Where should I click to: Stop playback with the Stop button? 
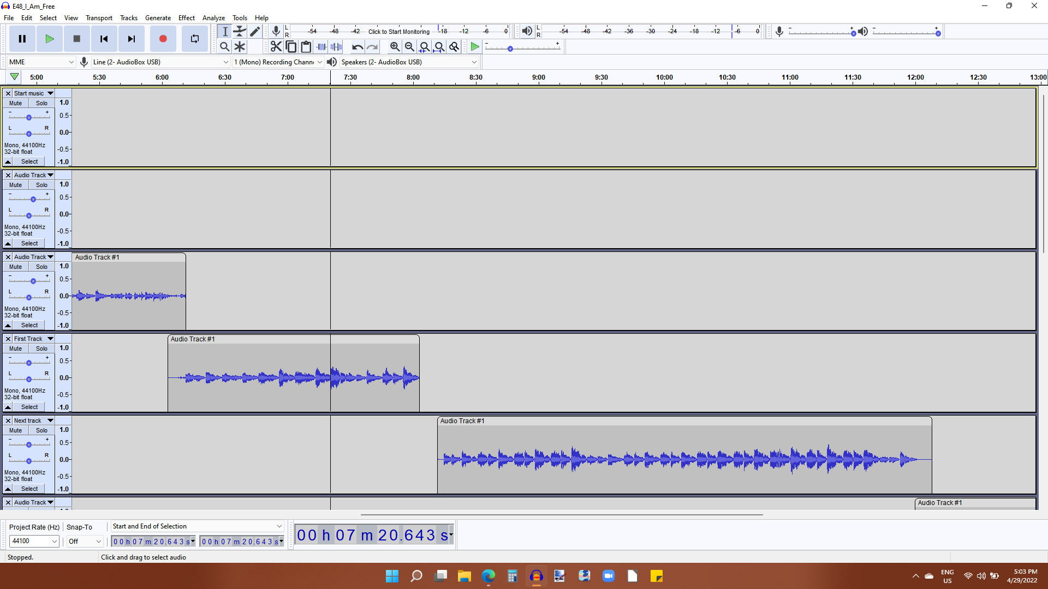coord(77,39)
